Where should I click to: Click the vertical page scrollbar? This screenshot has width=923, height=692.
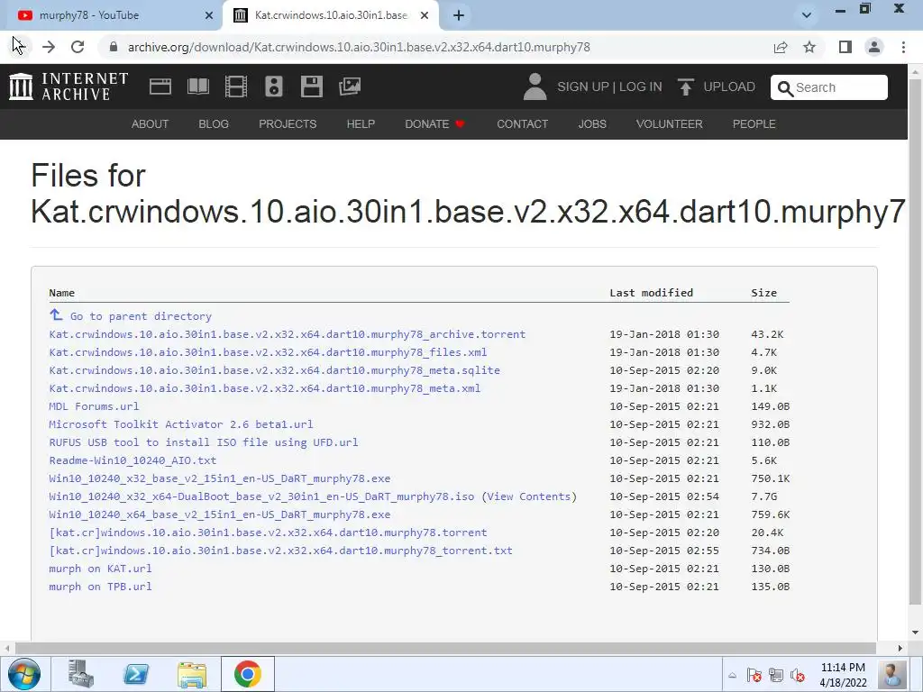coord(916,341)
